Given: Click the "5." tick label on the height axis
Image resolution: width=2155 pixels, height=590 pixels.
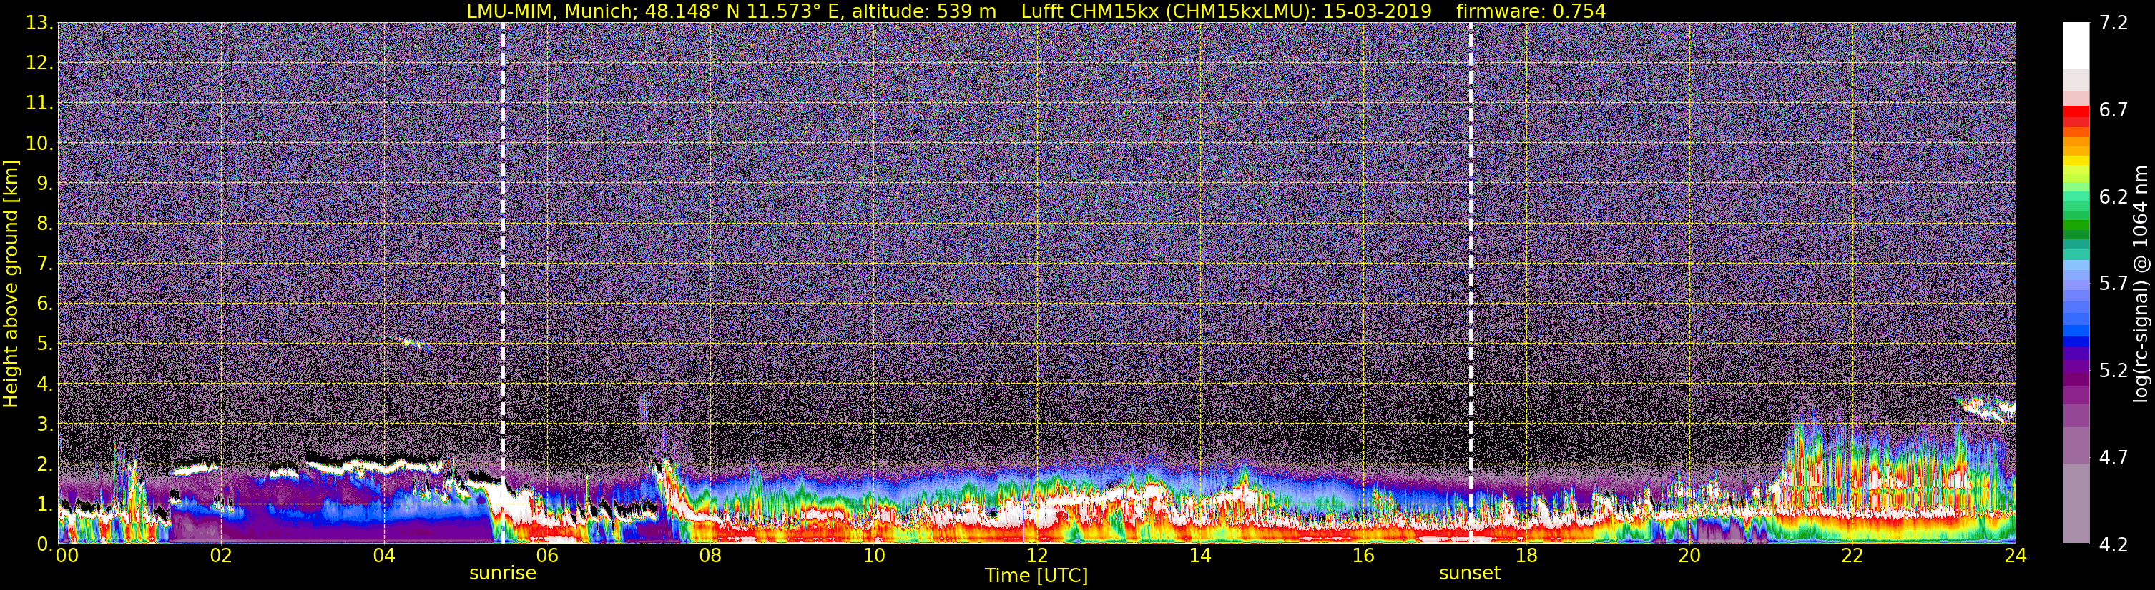Looking at the screenshot, I should [x=44, y=344].
